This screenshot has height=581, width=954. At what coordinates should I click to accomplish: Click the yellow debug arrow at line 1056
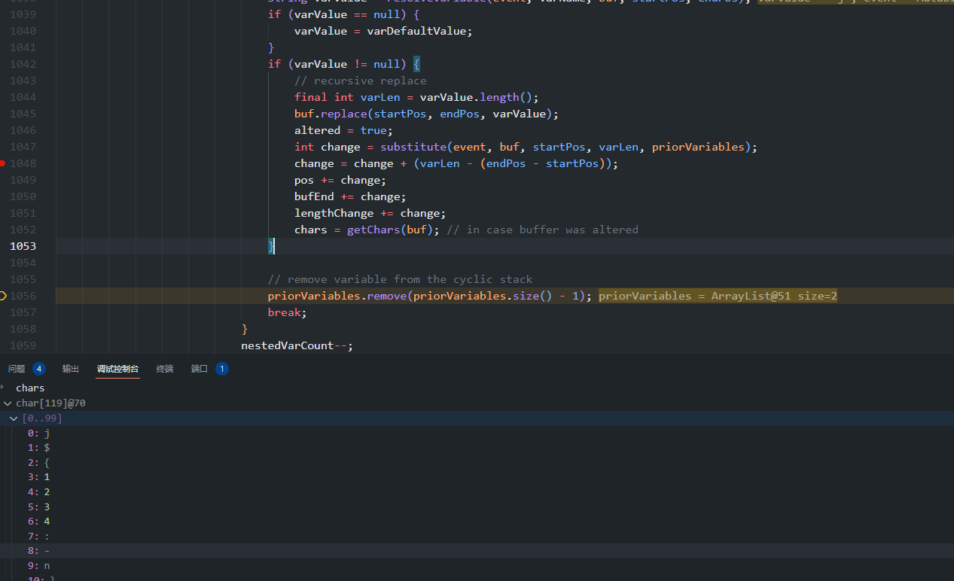pos(3,296)
